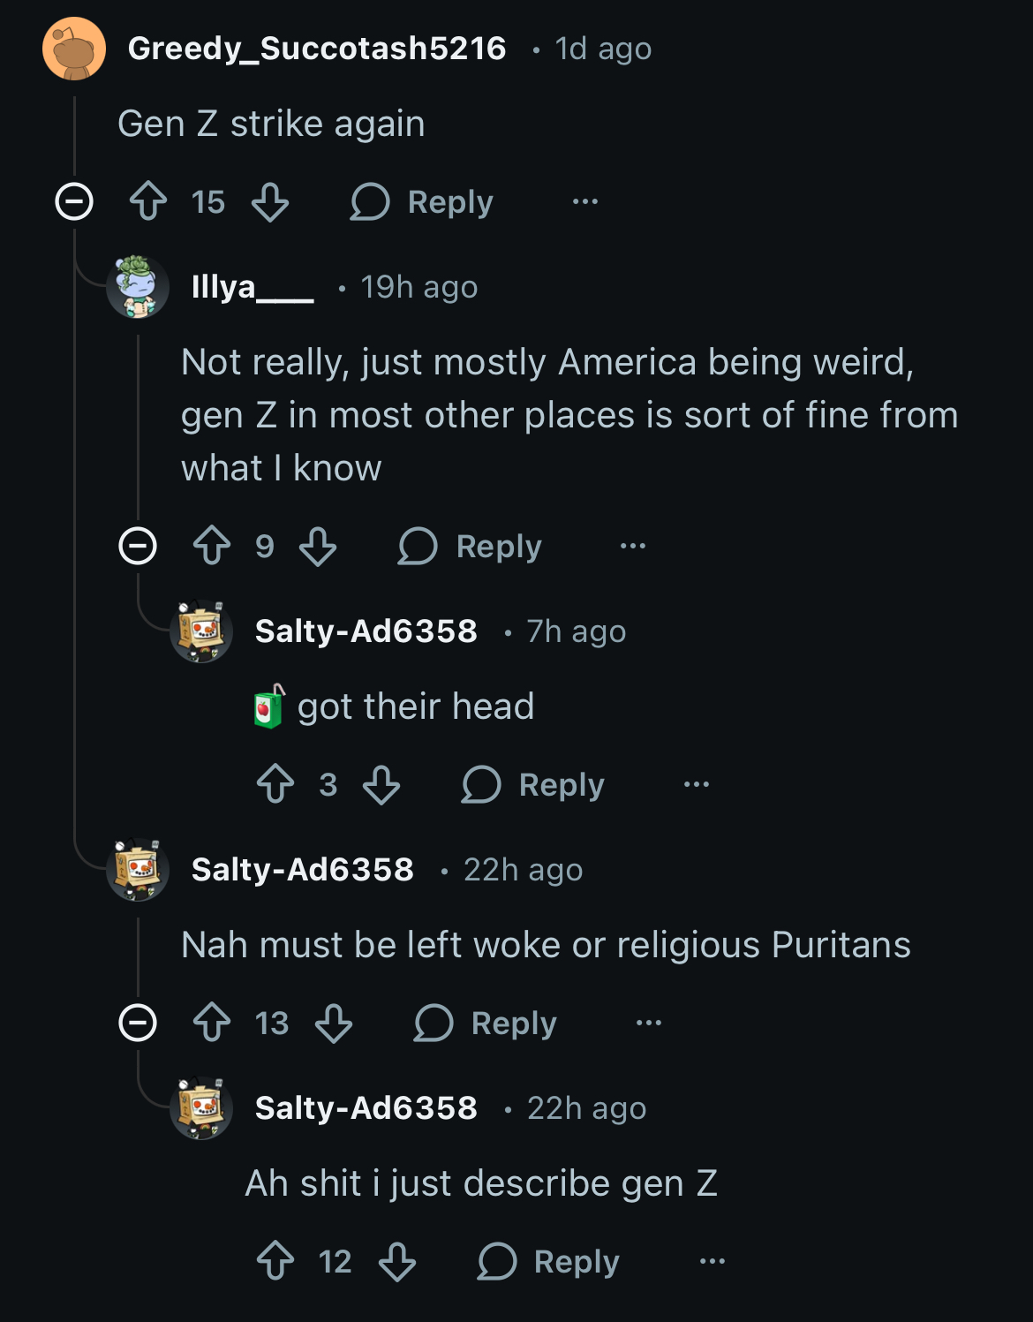Downvote the "Gen Z strike again" comment
The height and width of the screenshot is (1322, 1033).
pos(270,201)
